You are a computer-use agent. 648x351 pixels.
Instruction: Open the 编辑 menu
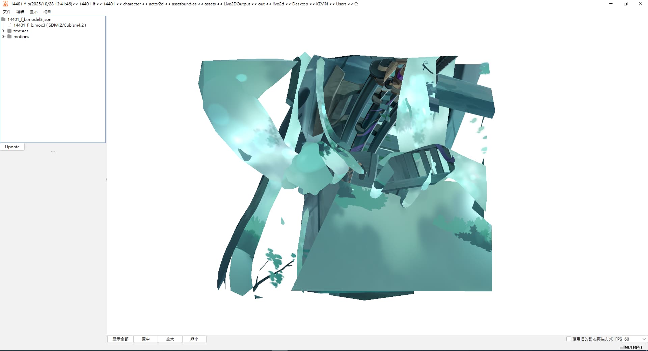20,11
